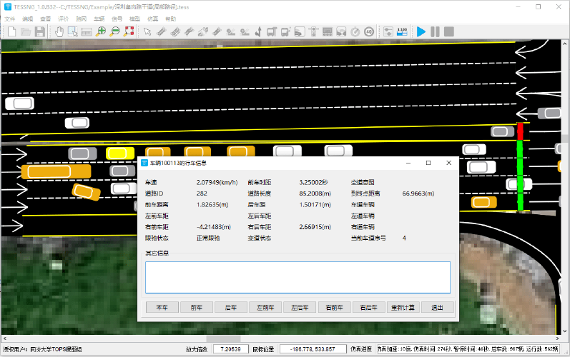This screenshot has width=570, height=357.
Task: Click the 鼠标位置 coordinates field
Action: click(x=313, y=349)
